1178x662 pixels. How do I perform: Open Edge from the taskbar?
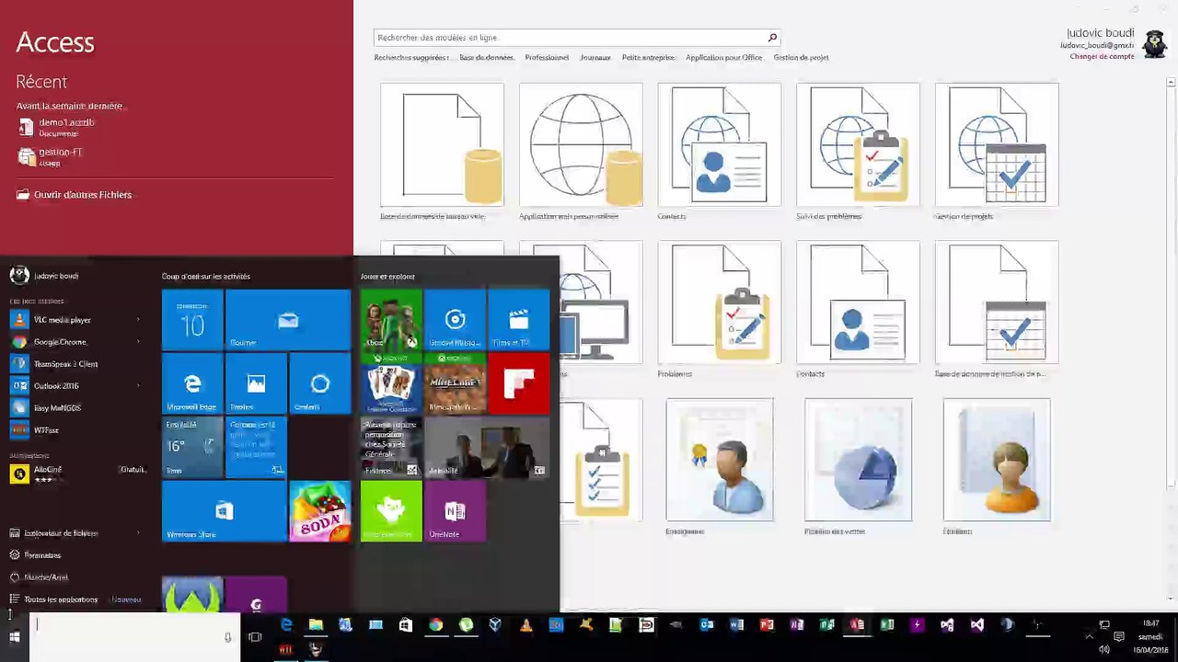(x=286, y=625)
